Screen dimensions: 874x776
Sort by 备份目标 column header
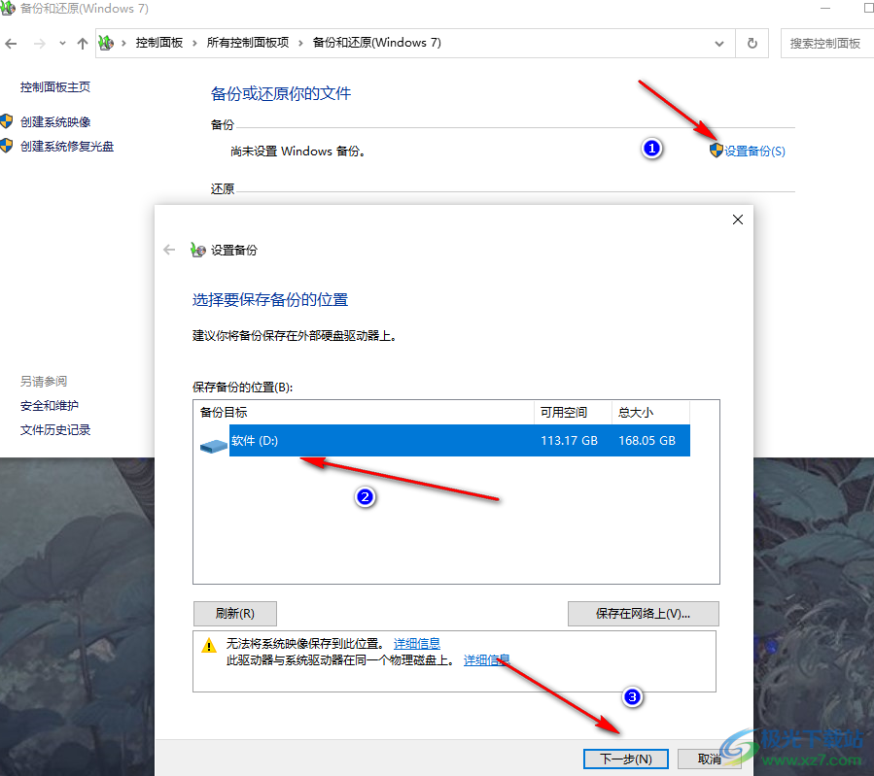pyautogui.click(x=364, y=413)
